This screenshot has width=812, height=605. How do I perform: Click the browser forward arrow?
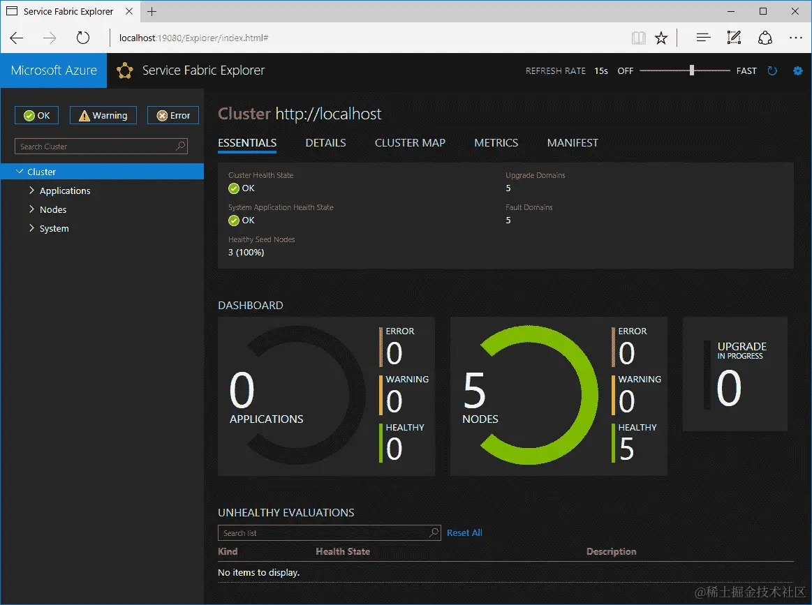(x=50, y=38)
